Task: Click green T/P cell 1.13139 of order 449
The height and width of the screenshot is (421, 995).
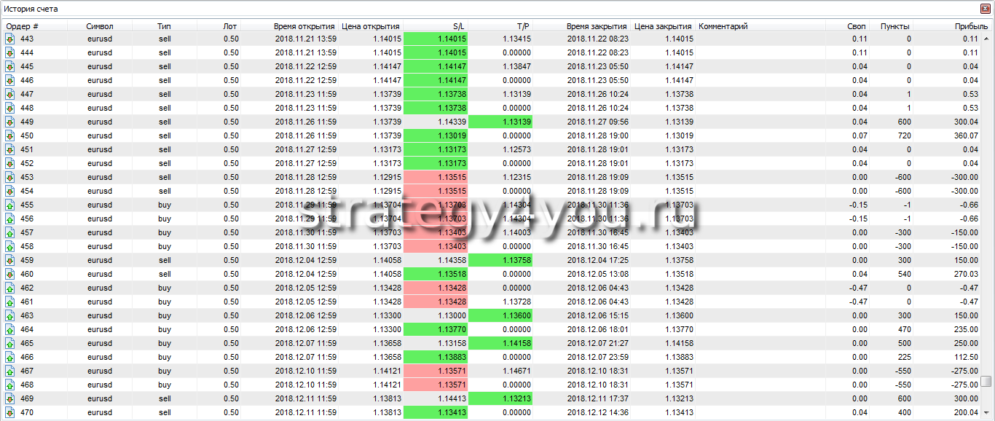Action: (500, 122)
